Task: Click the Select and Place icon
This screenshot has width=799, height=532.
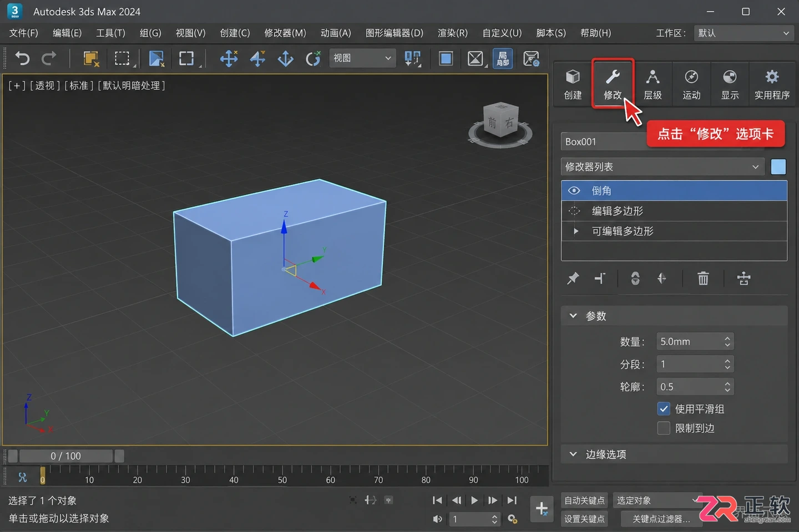Action: pyautogui.click(x=313, y=58)
